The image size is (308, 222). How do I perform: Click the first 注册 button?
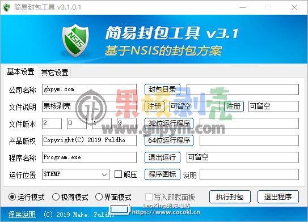[155, 106]
